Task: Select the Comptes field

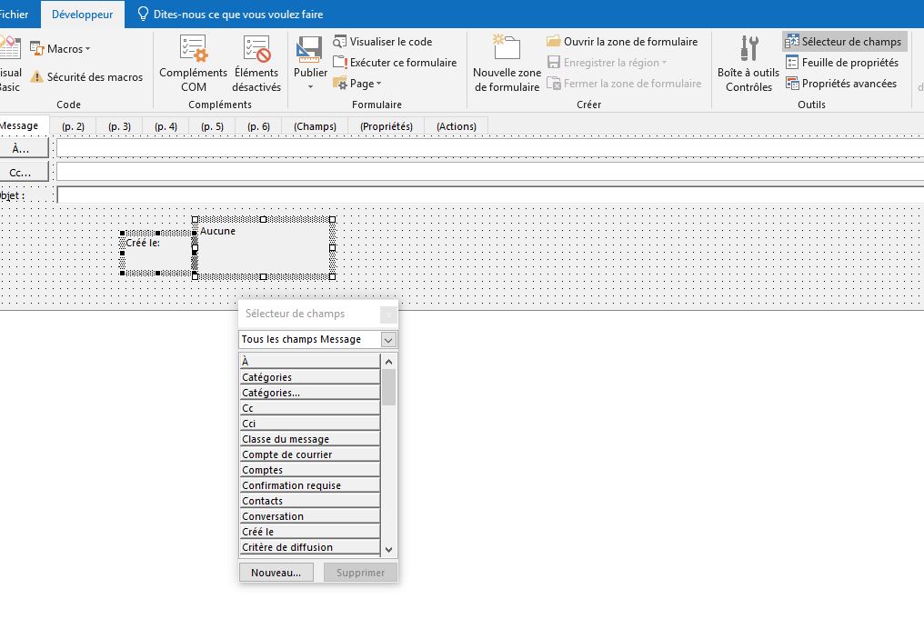Action: pyautogui.click(x=310, y=469)
